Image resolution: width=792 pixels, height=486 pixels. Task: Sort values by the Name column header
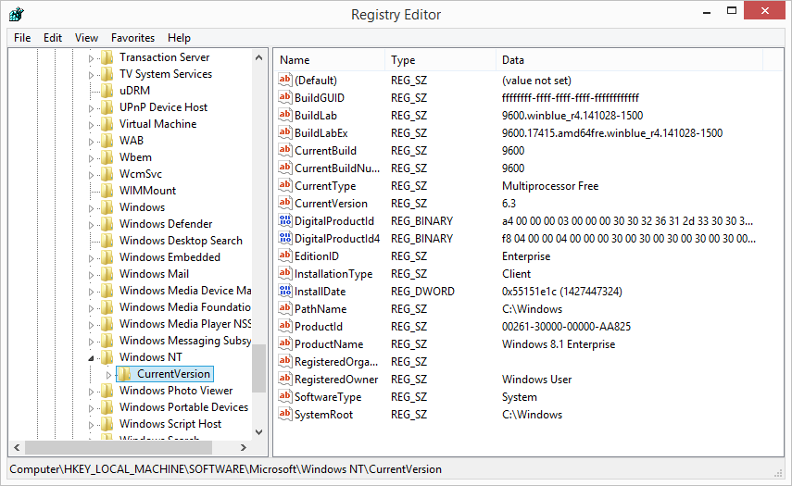point(330,59)
